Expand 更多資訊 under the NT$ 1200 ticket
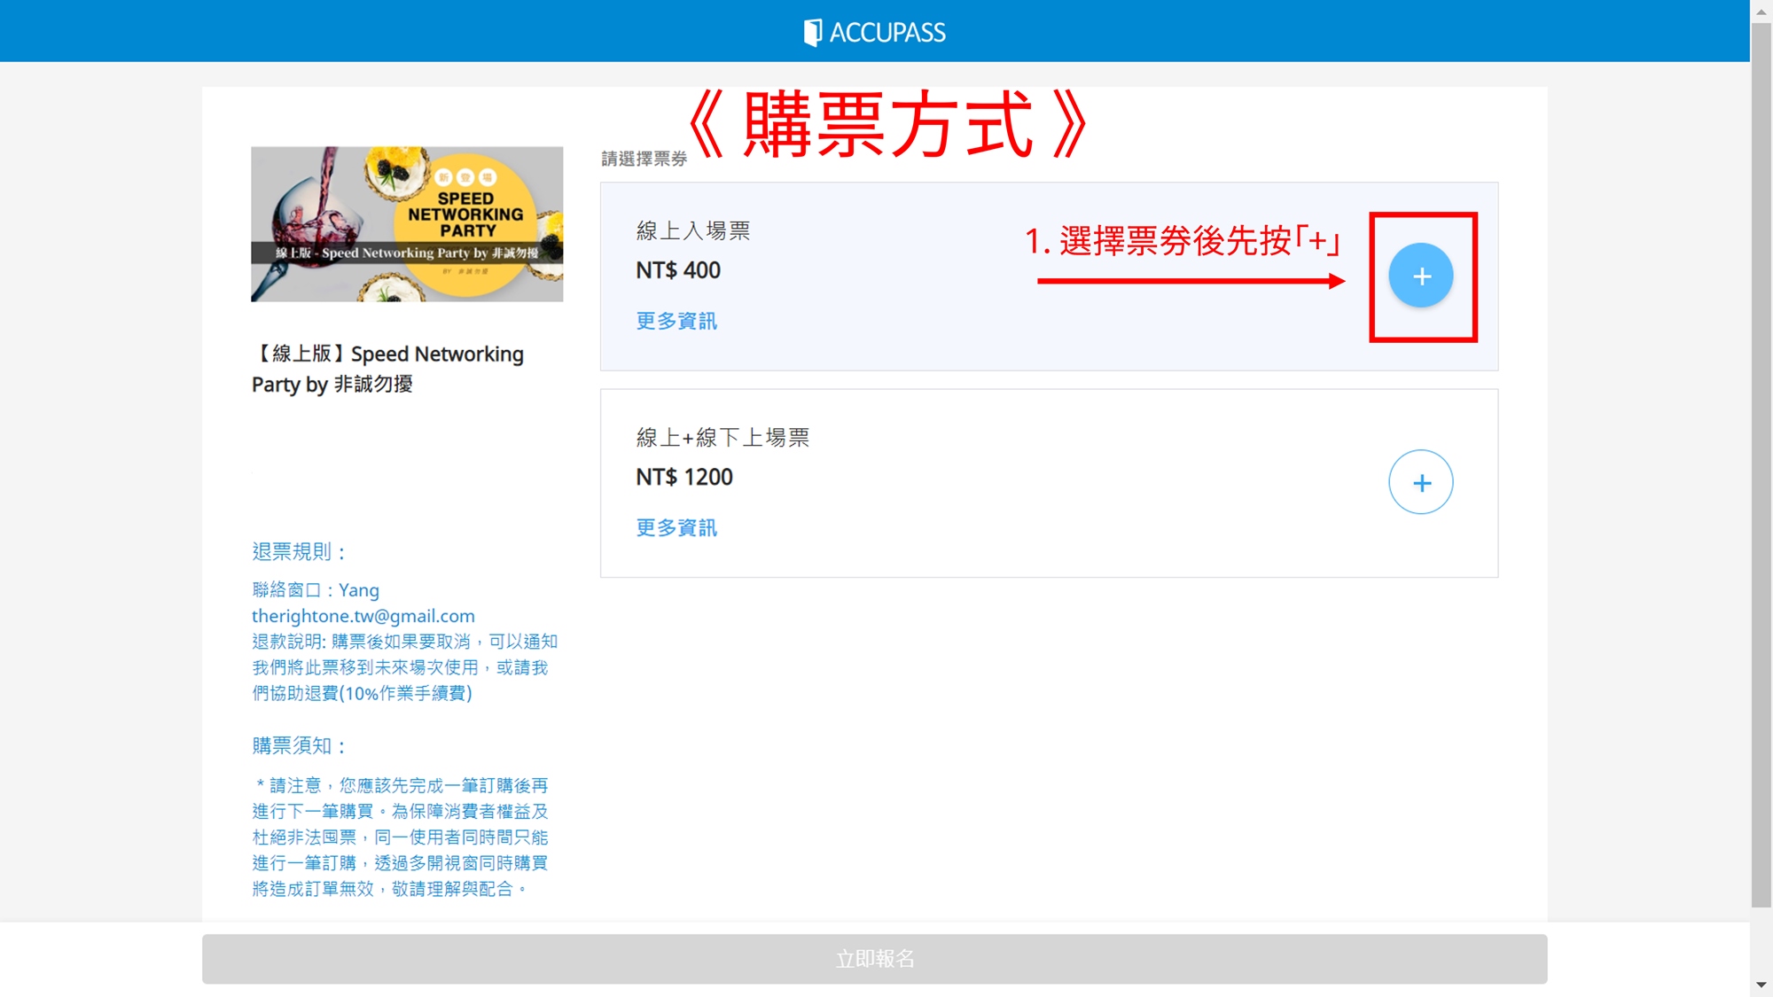1773x997 pixels. (676, 527)
